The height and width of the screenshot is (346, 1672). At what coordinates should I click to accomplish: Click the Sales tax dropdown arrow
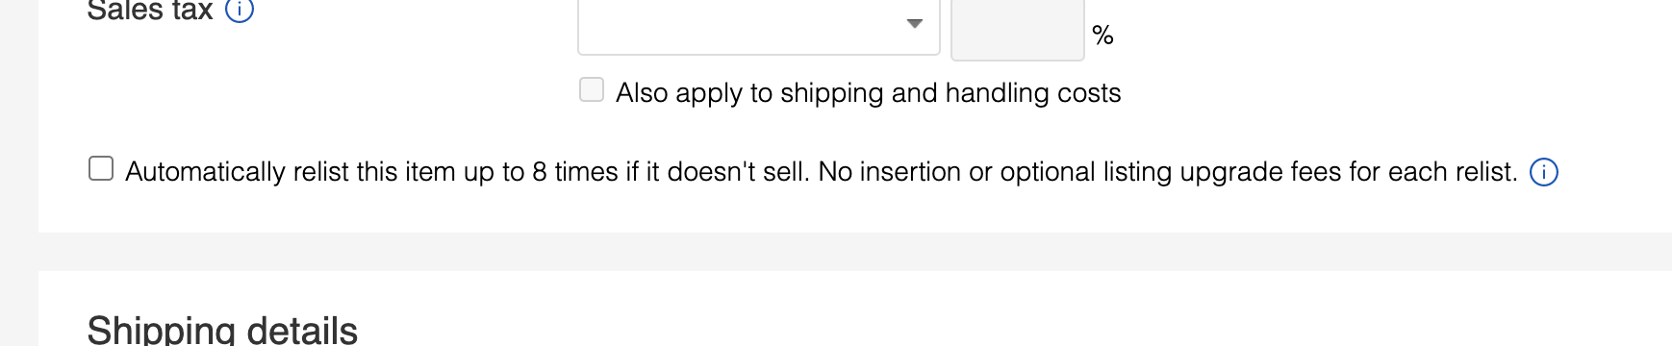point(915,23)
